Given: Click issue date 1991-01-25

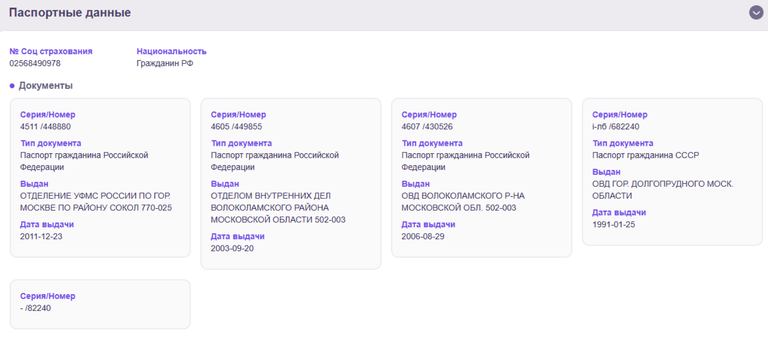Looking at the screenshot, I should click(x=614, y=225).
